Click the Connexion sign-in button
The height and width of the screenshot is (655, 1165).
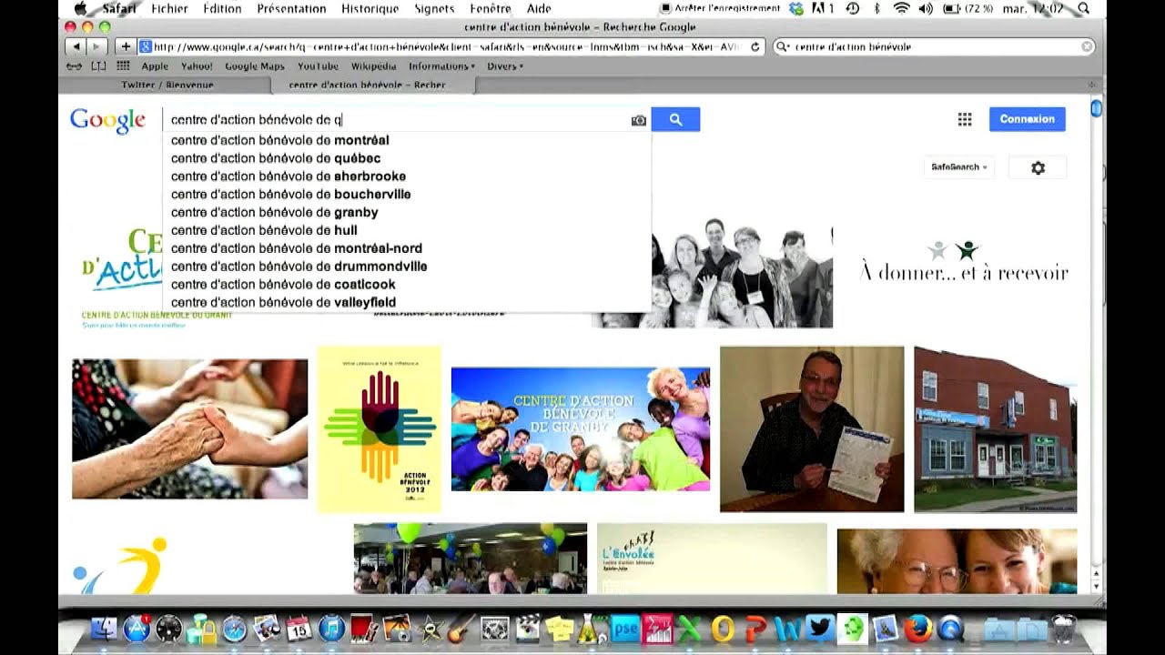[1028, 119]
